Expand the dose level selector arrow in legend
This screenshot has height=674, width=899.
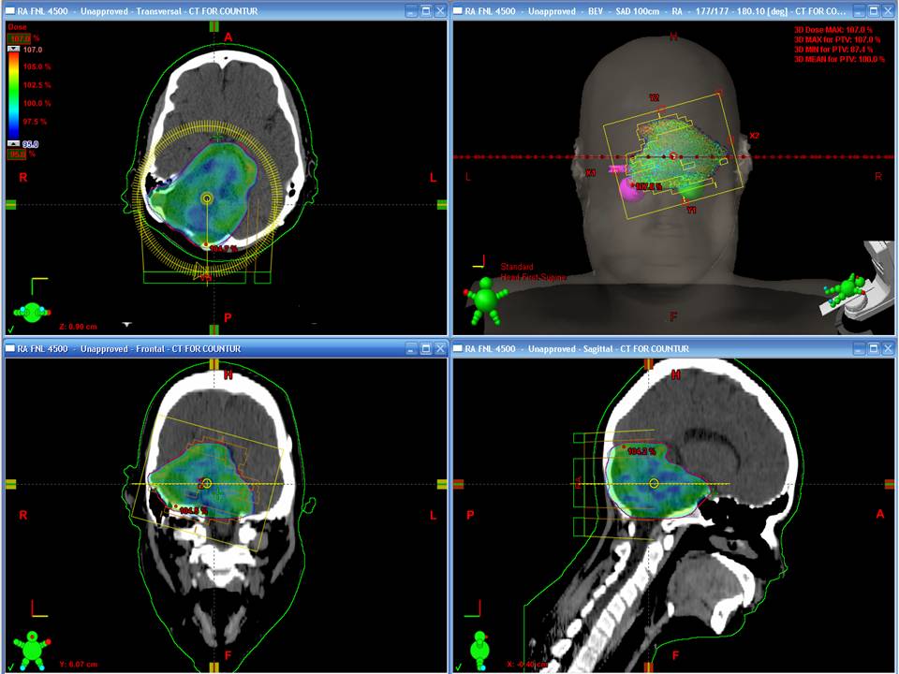click(x=13, y=49)
